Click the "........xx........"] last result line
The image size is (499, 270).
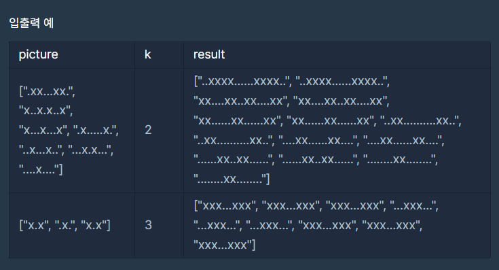[232, 179]
